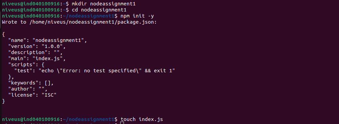Click the opening curly brace of JSON

coord(3,34)
